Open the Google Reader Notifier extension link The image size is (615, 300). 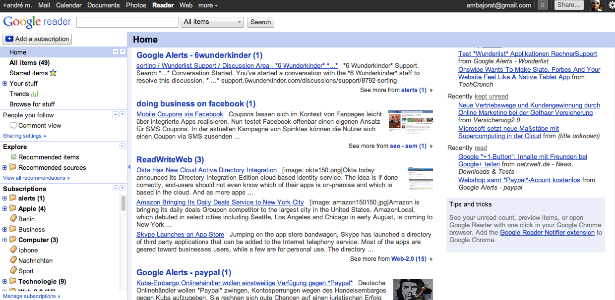click(x=547, y=232)
